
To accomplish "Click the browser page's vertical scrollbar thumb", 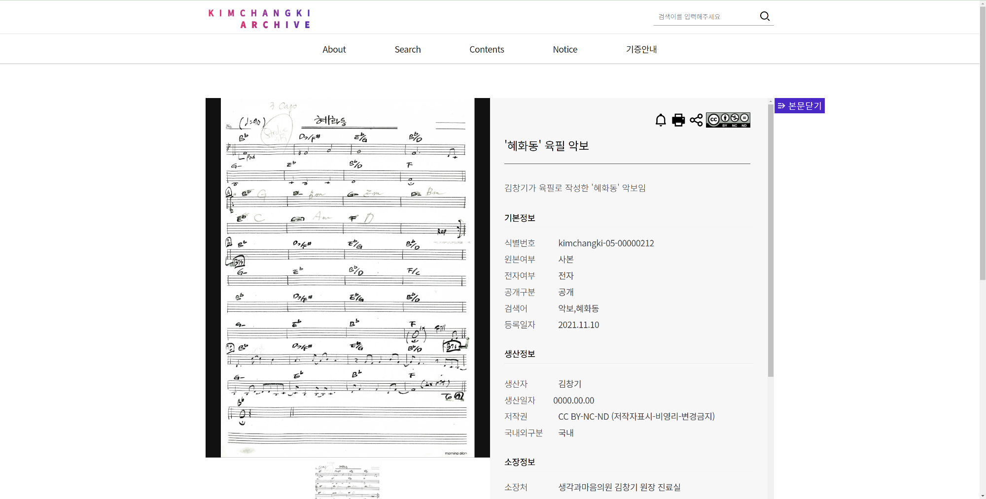I will coord(983,143).
